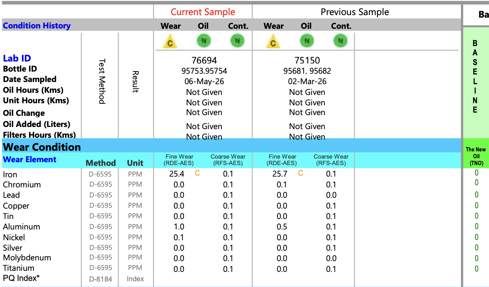
Task: Click the Previous Sample green Oil status icon
Action: click(x=306, y=41)
